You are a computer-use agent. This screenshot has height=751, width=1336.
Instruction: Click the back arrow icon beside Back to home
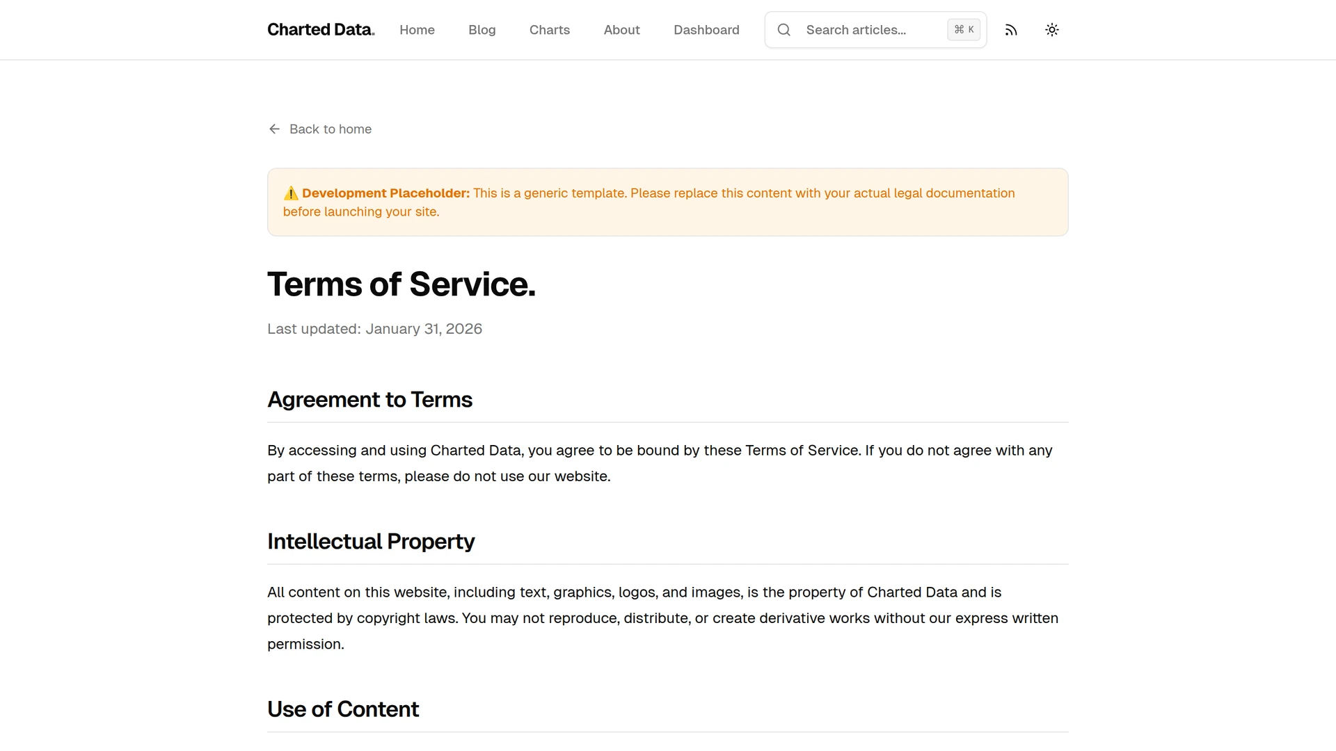click(x=274, y=129)
